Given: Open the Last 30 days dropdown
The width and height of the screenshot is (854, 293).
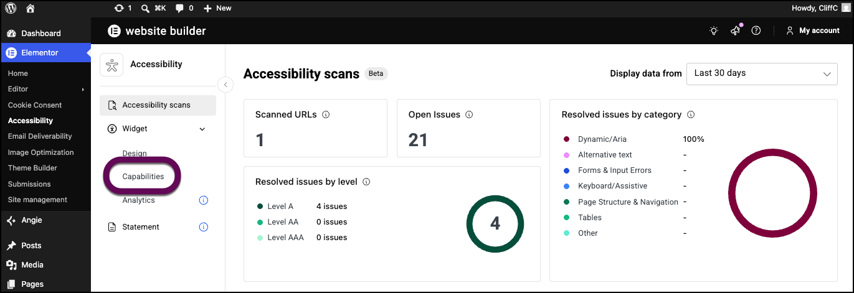Looking at the screenshot, I should (x=762, y=73).
